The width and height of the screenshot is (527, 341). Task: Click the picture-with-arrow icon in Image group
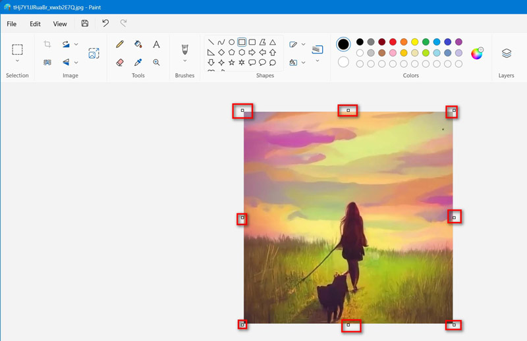[x=94, y=53]
